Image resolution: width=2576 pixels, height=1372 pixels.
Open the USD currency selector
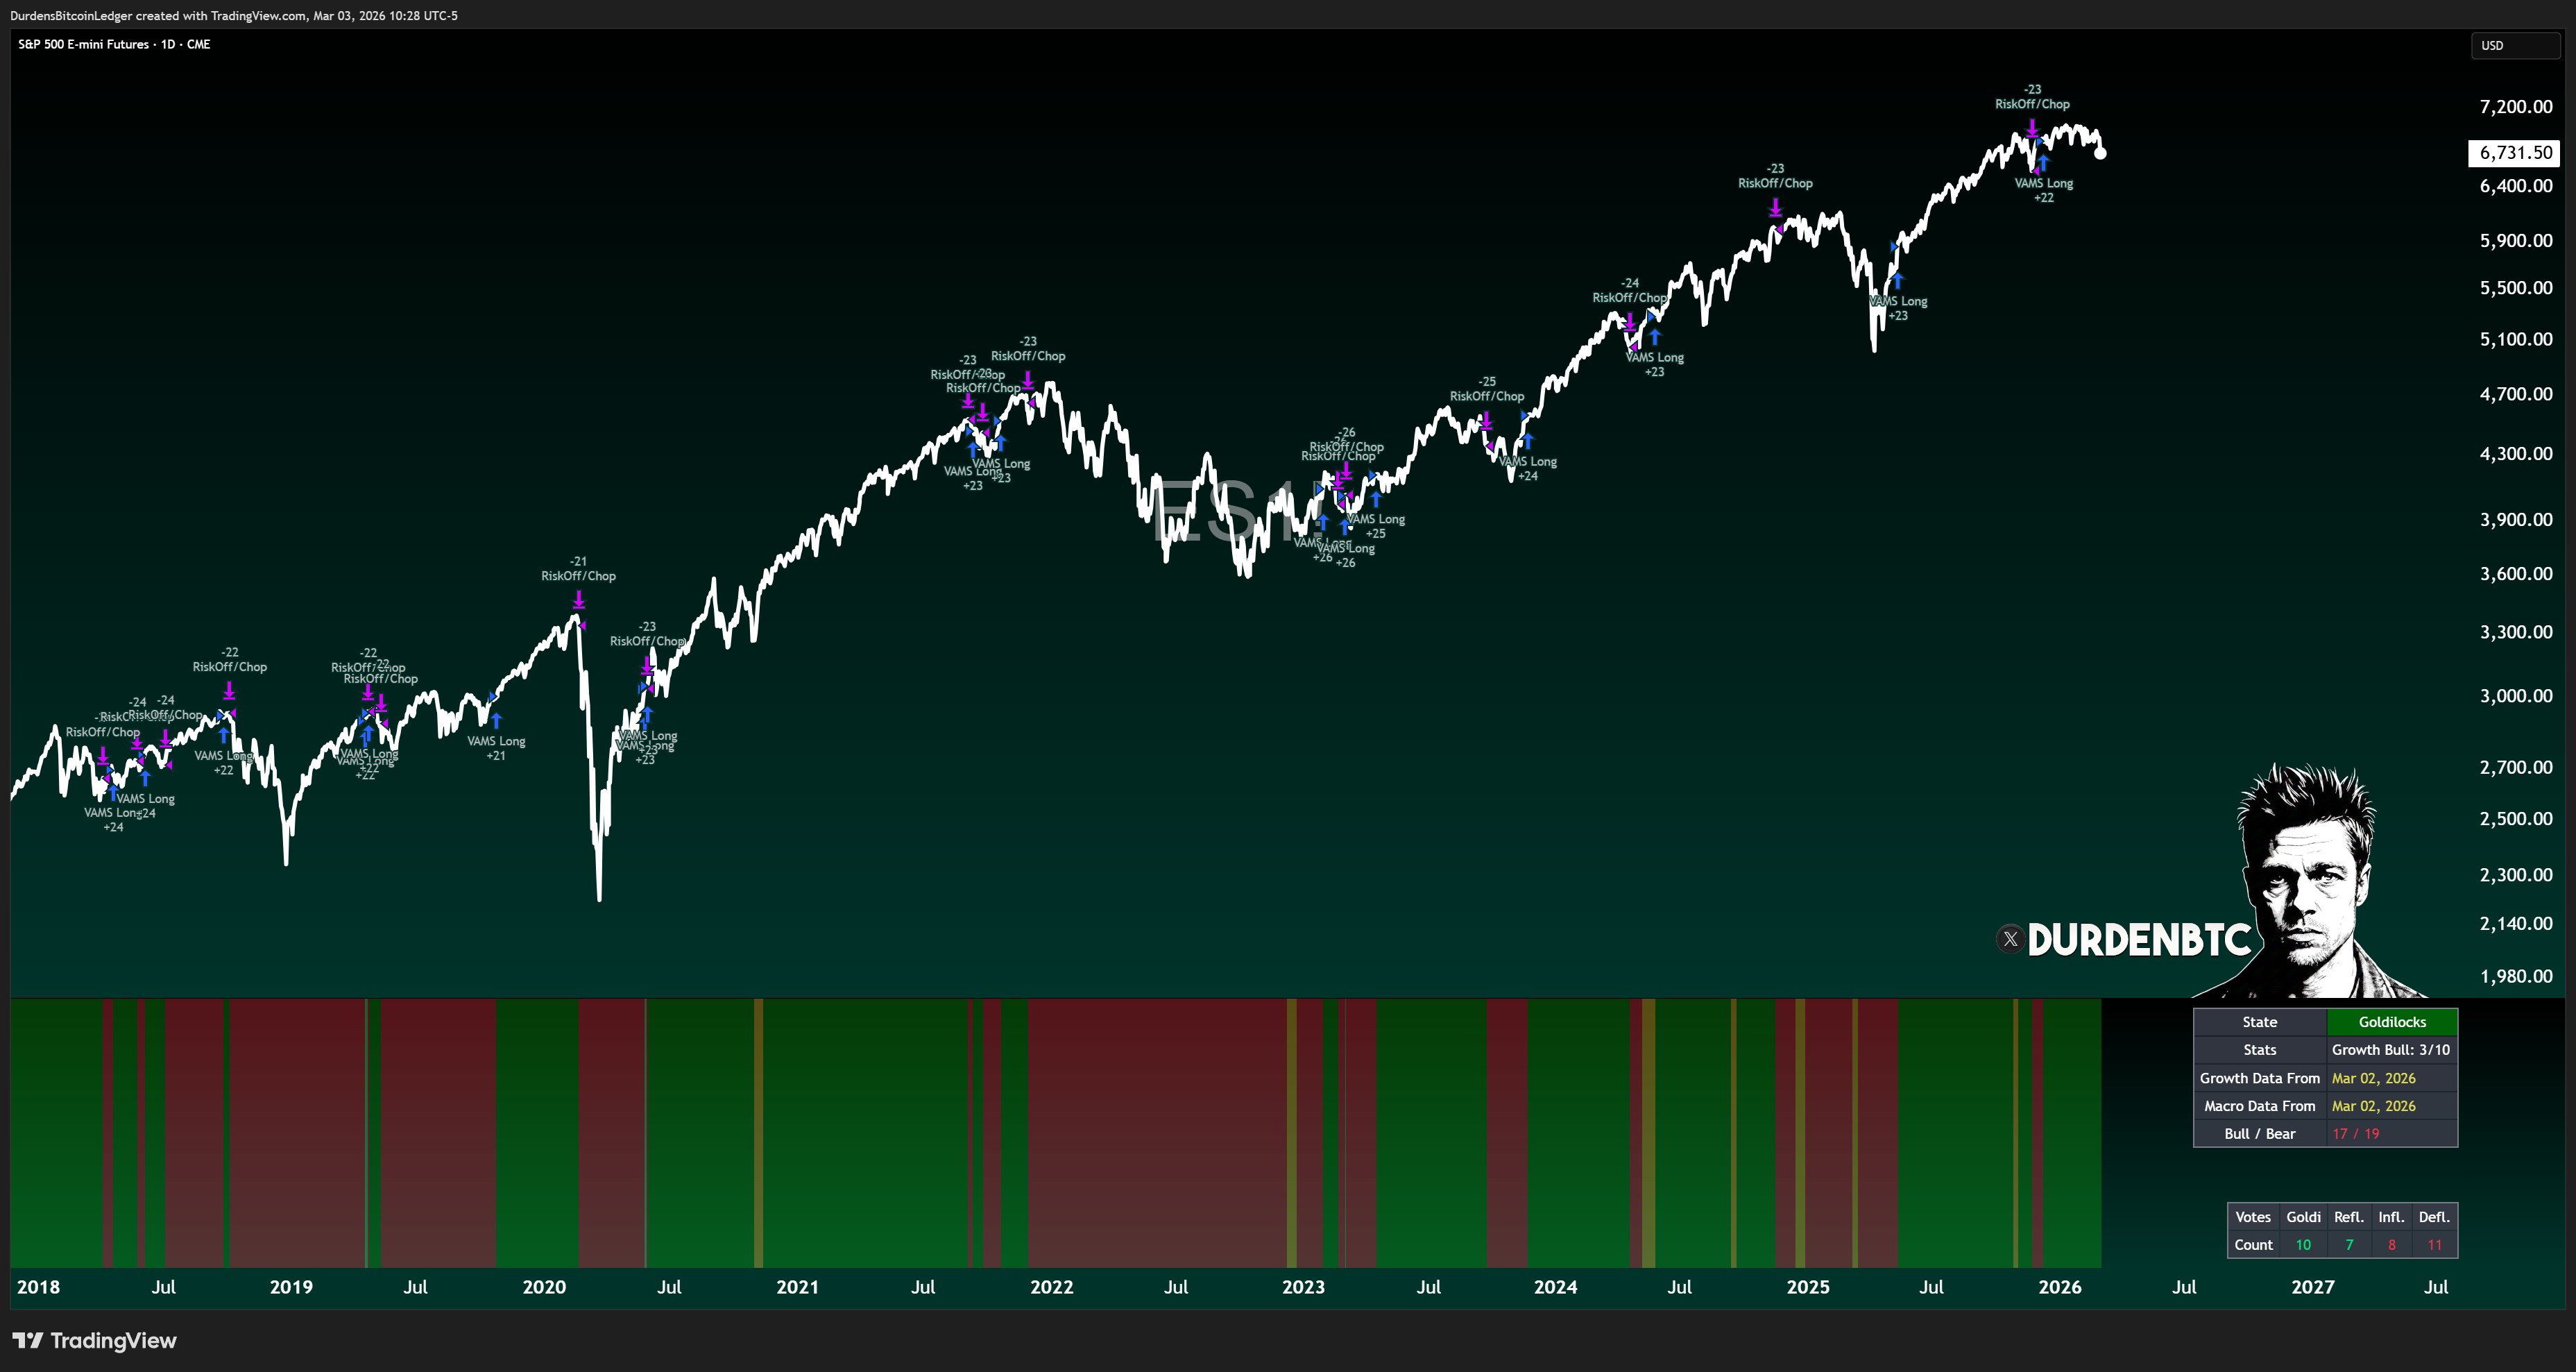2514,45
